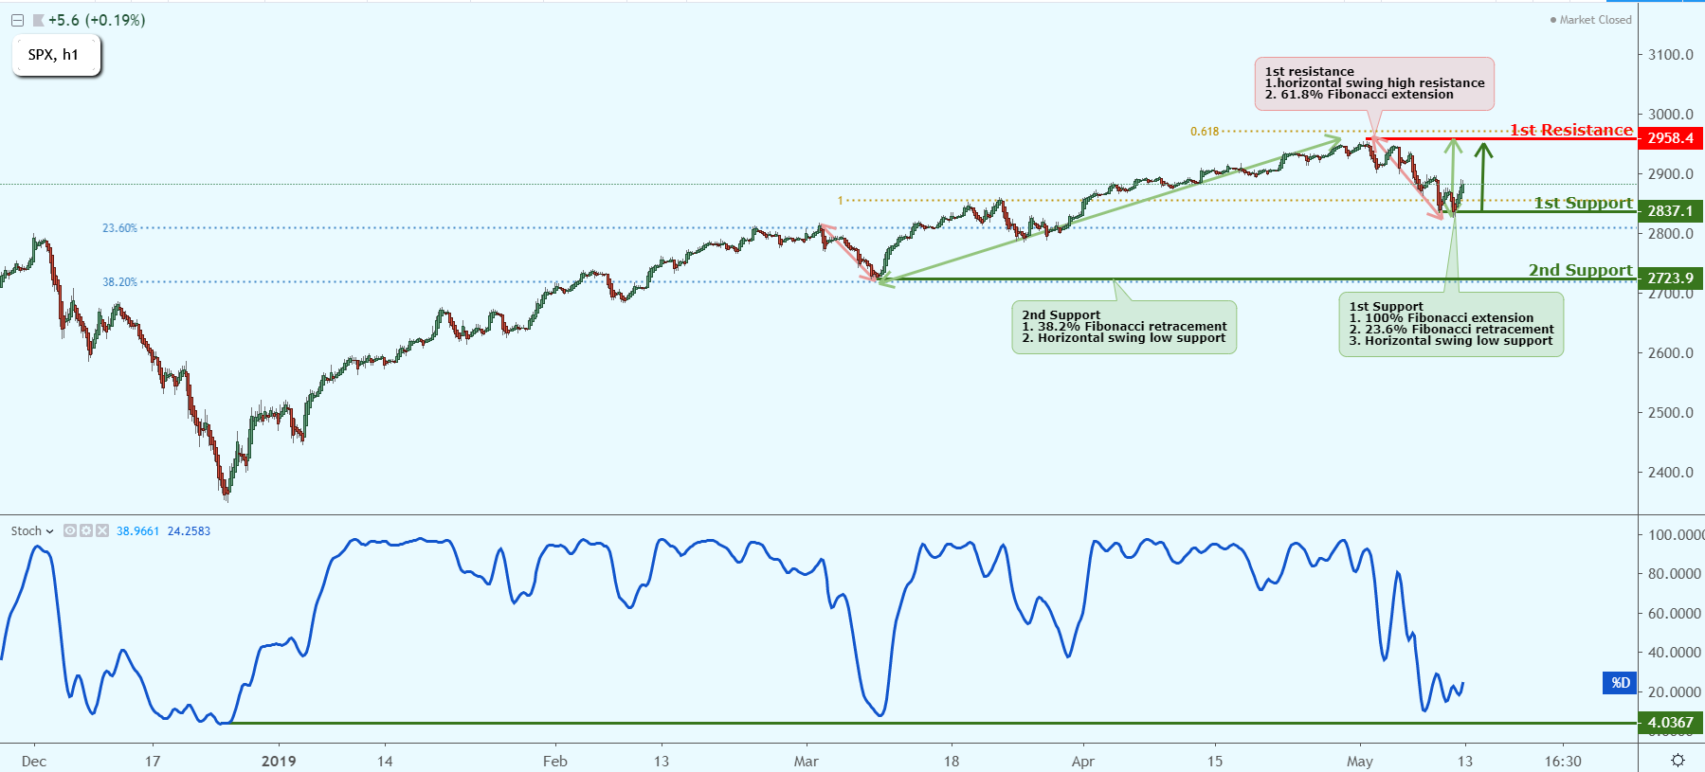The image size is (1705, 772).
Task: Click the 38.20% Fibonacci retracement label
Action: 119,282
